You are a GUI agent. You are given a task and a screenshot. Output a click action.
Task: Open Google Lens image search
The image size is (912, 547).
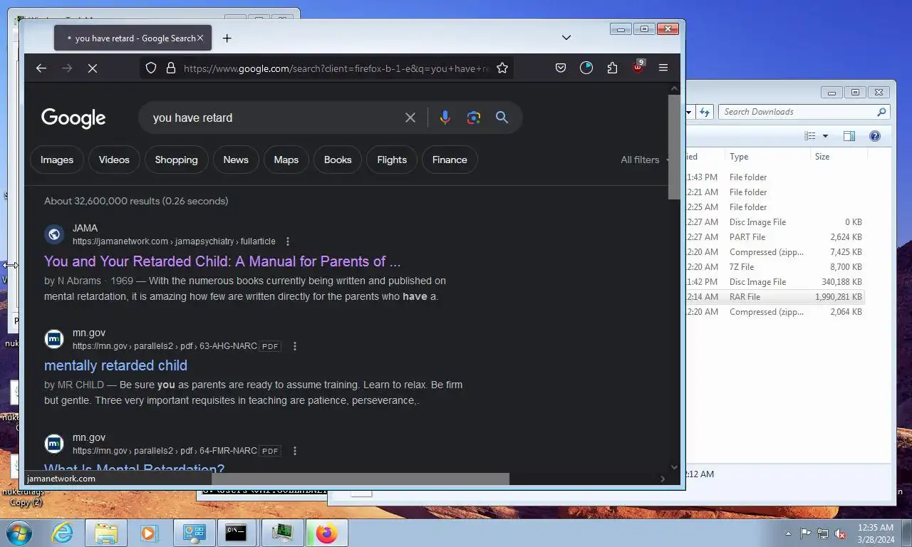tap(474, 118)
